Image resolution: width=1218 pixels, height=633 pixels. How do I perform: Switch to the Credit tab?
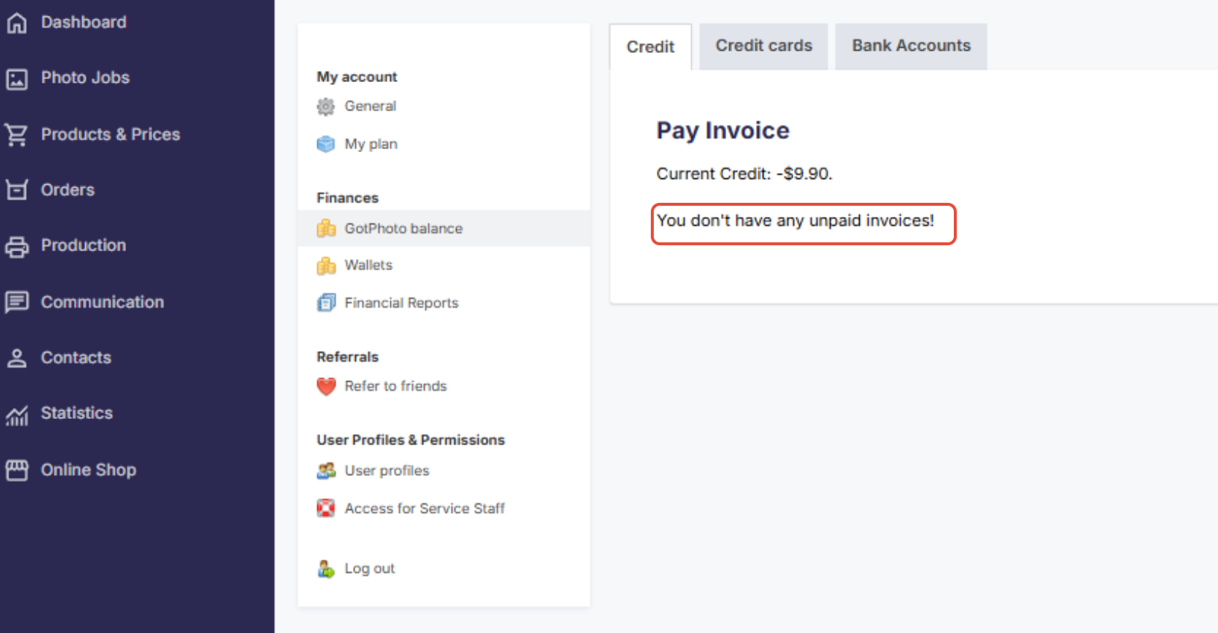651,47
